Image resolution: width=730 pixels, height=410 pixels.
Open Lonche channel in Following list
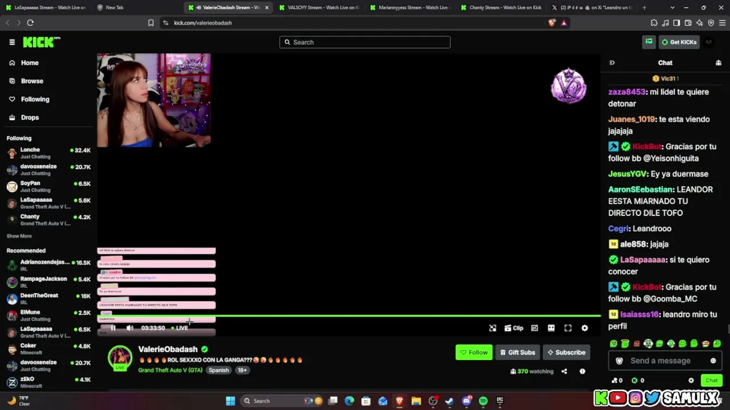(x=48, y=153)
